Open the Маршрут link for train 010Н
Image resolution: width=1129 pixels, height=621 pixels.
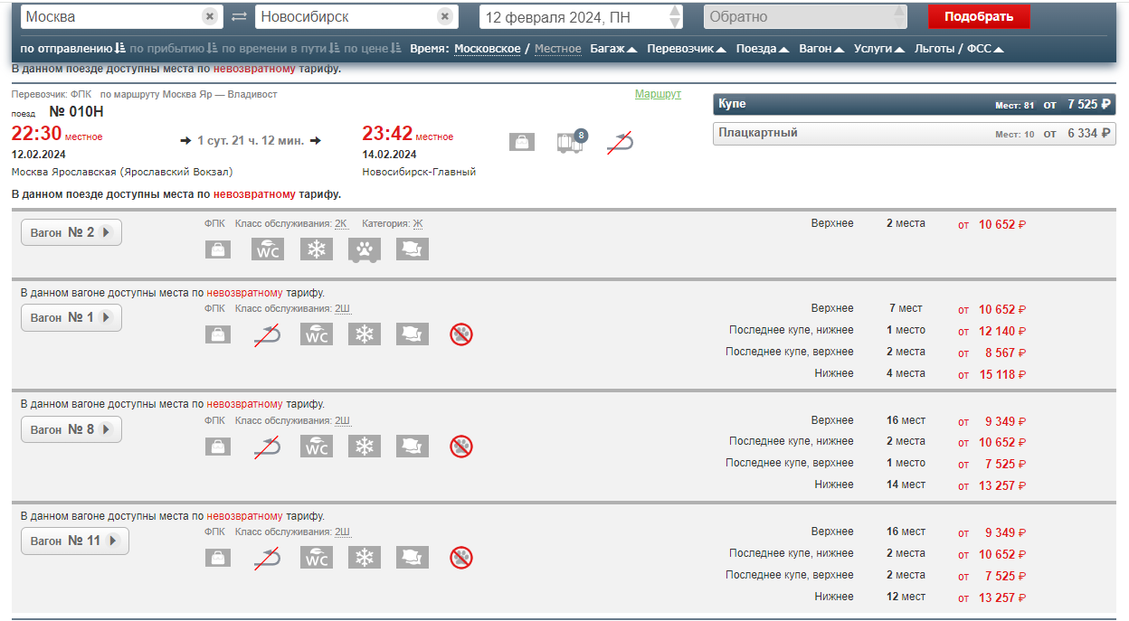point(658,94)
